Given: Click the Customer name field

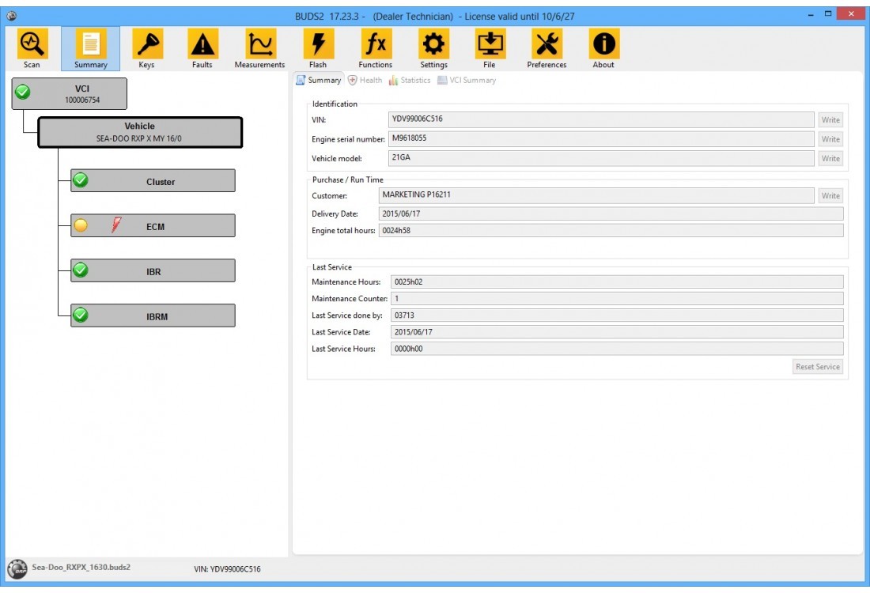Looking at the screenshot, I should point(596,195).
